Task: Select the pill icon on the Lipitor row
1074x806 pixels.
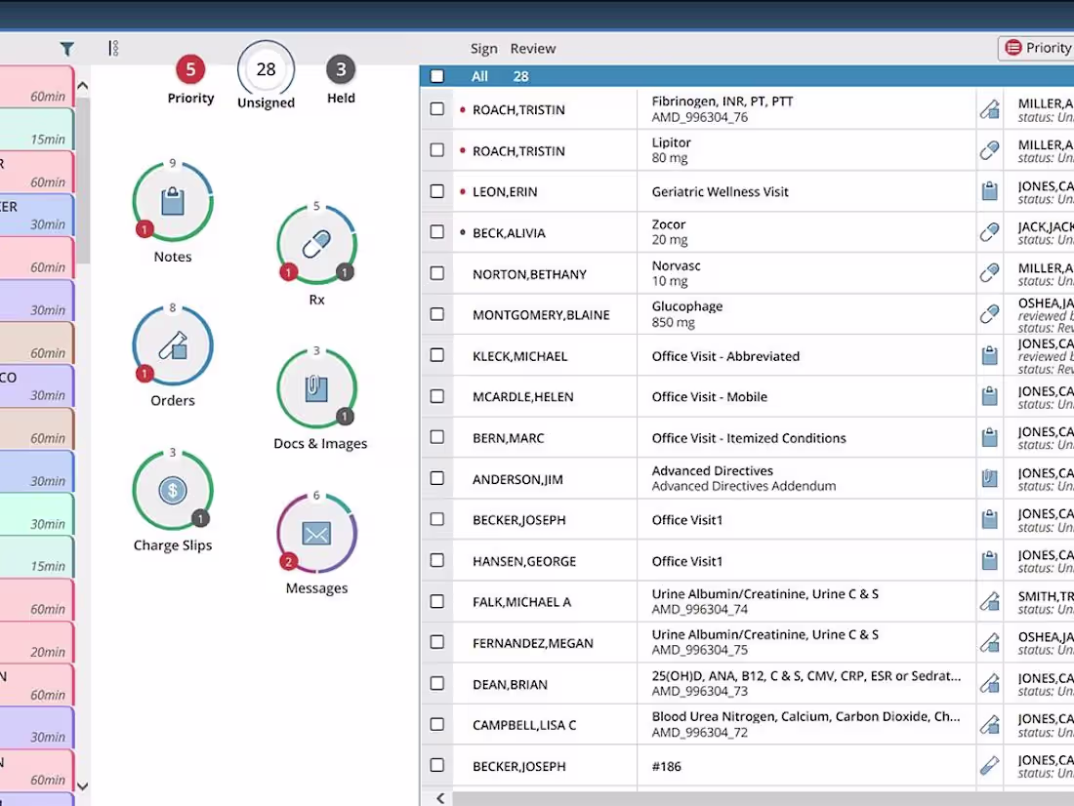Action: [989, 150]
